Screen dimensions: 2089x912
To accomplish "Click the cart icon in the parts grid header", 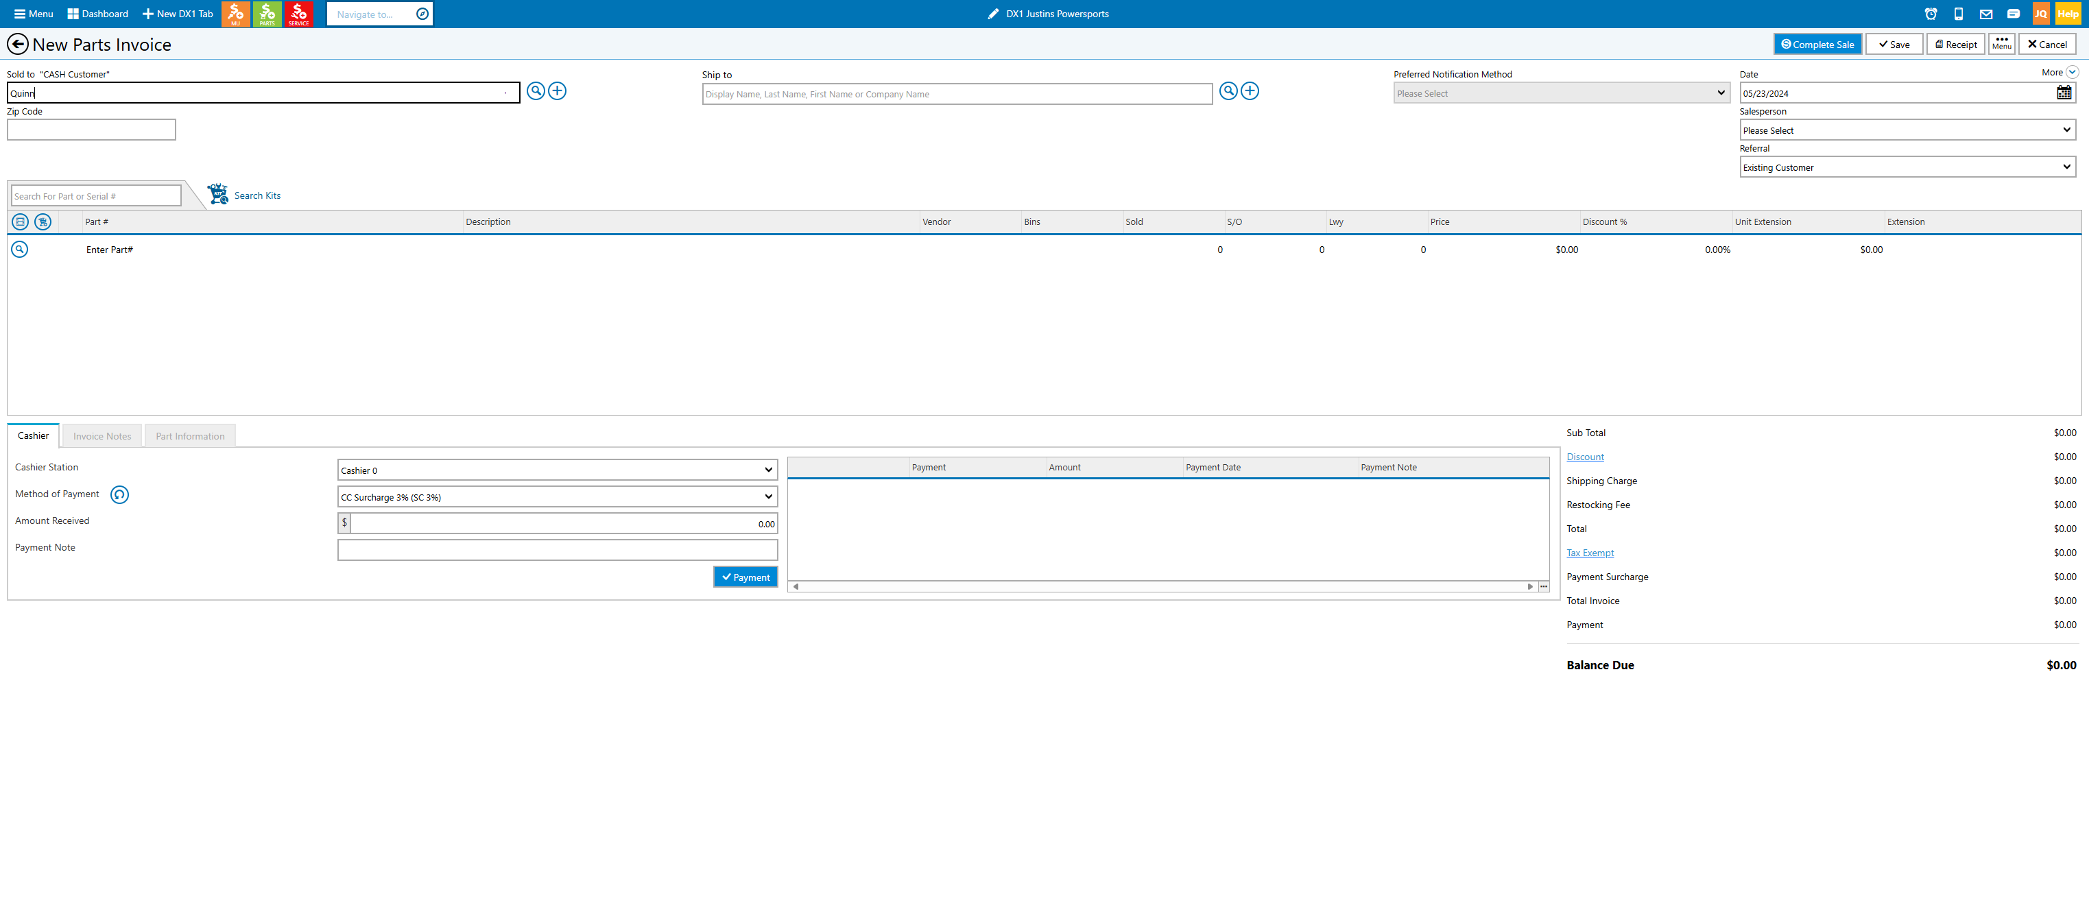I will point(43,221).
